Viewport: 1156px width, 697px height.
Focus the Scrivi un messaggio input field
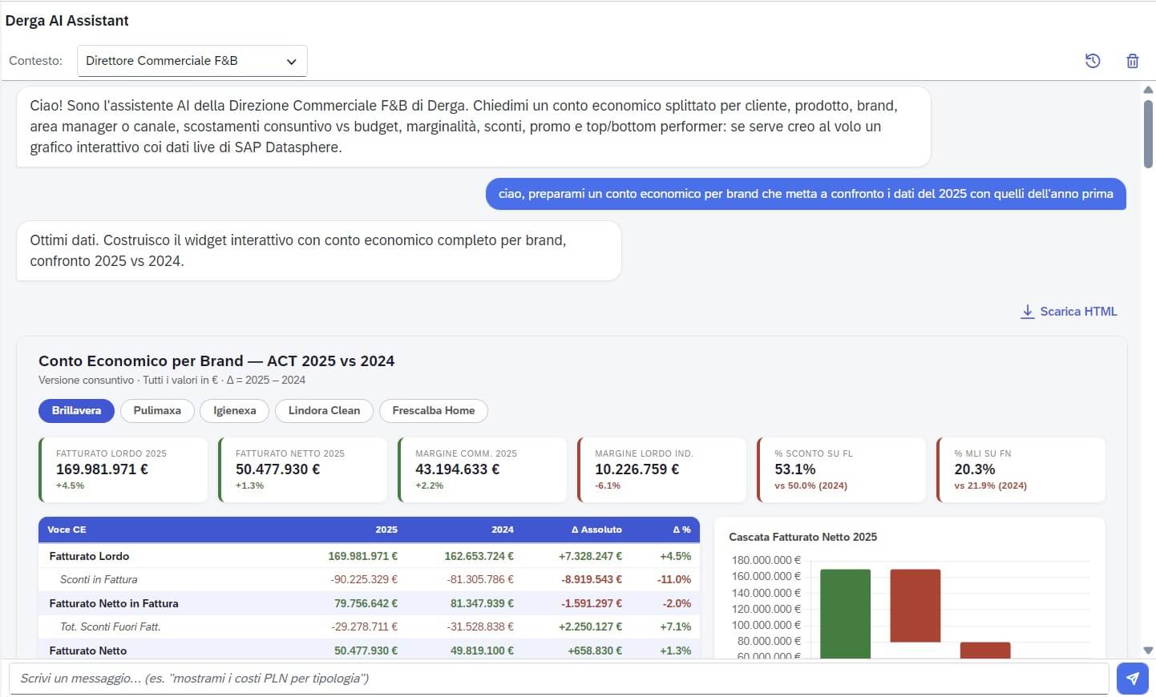559,679
